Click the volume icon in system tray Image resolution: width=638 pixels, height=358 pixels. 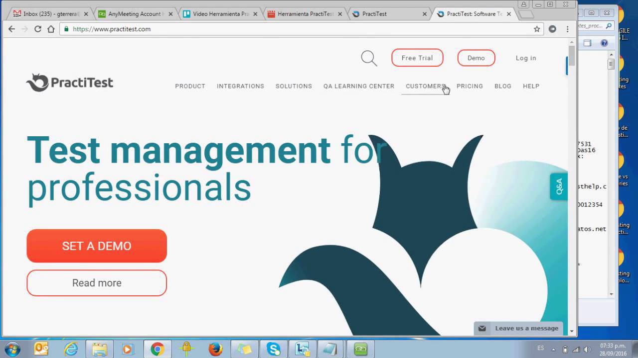587,349
